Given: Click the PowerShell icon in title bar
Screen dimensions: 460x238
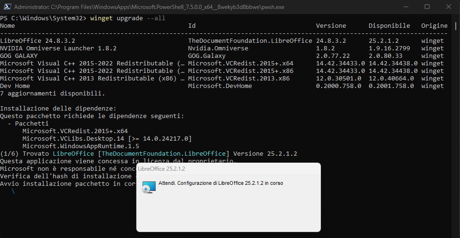Looking at the screenshot, I should point(7,7).
